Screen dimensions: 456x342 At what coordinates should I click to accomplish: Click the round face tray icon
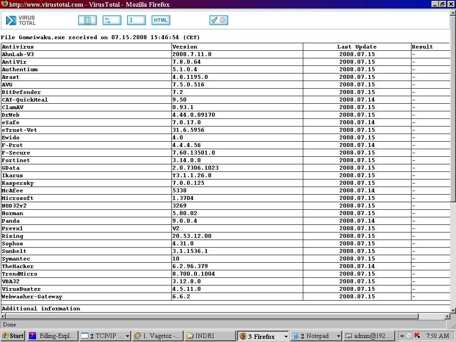click(410, 336)
